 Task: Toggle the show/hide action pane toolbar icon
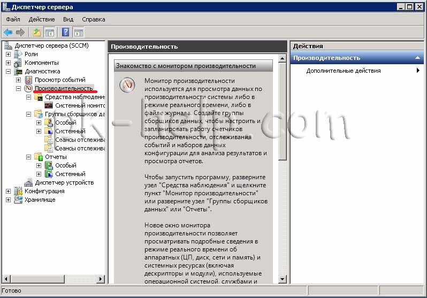tap(78, 32)
